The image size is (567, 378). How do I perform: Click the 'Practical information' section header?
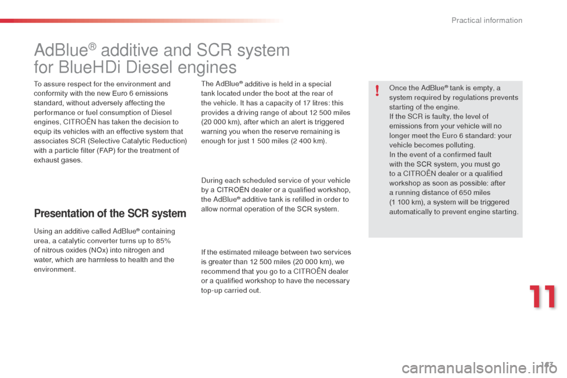pyautogui.click(x=487, y=20)
